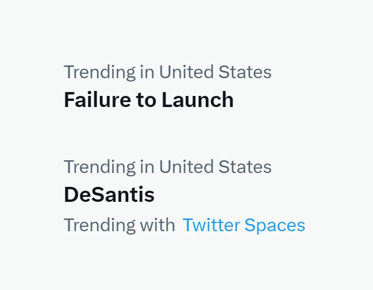
Task: Click 'Trending' in the label above Failure to Launch
Action: click(x=100, y=73)
